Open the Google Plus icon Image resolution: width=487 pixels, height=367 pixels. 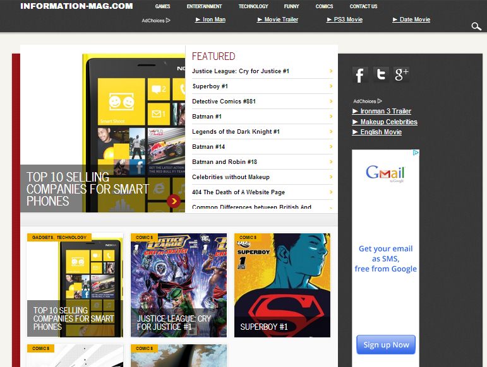click(x=401, y=74)
